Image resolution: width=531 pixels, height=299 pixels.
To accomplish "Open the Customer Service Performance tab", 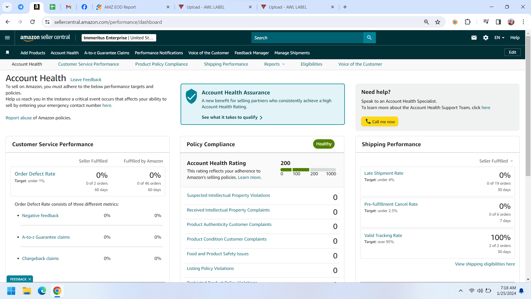I will [x=88, y=64].
